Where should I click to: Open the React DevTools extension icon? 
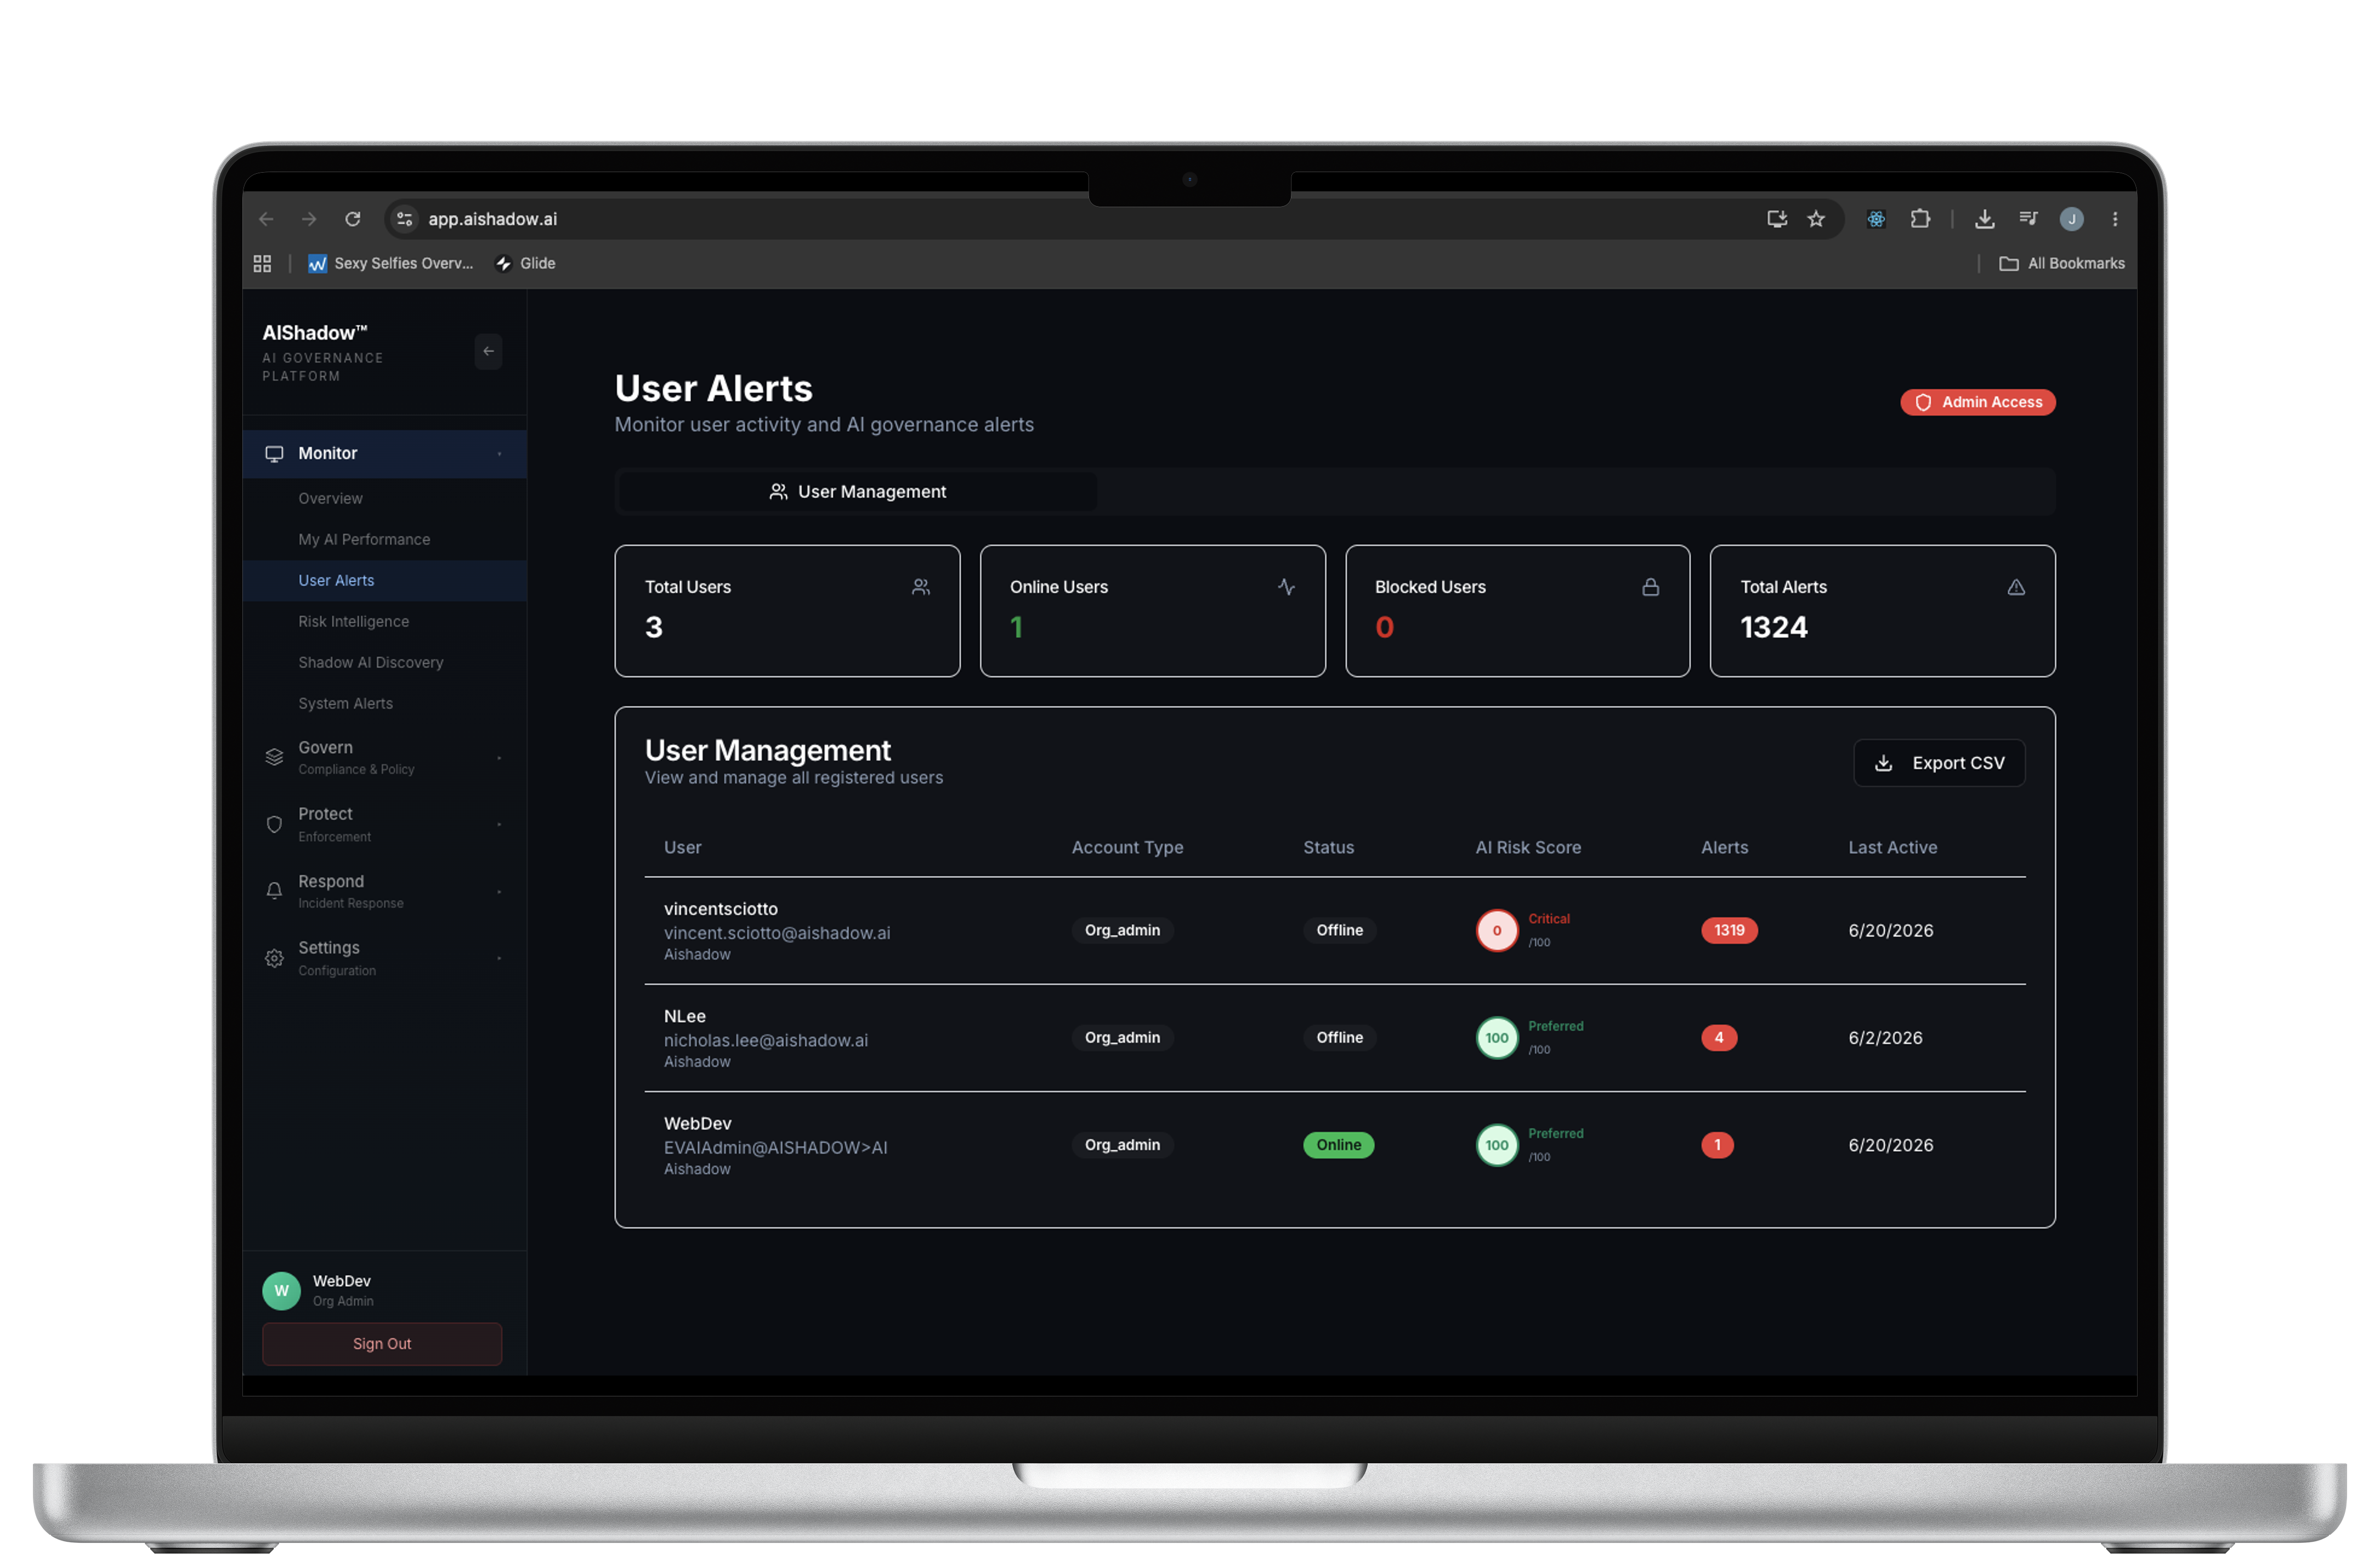pos(1876,219)
